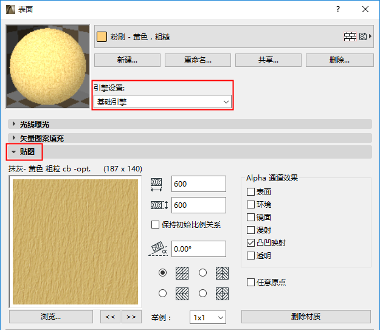Image resolution: width=380 pixels, height=330 pixels.
Task: Check the 环境 alpha channel option
Action: pyautogui.click(x=250, y=204)
